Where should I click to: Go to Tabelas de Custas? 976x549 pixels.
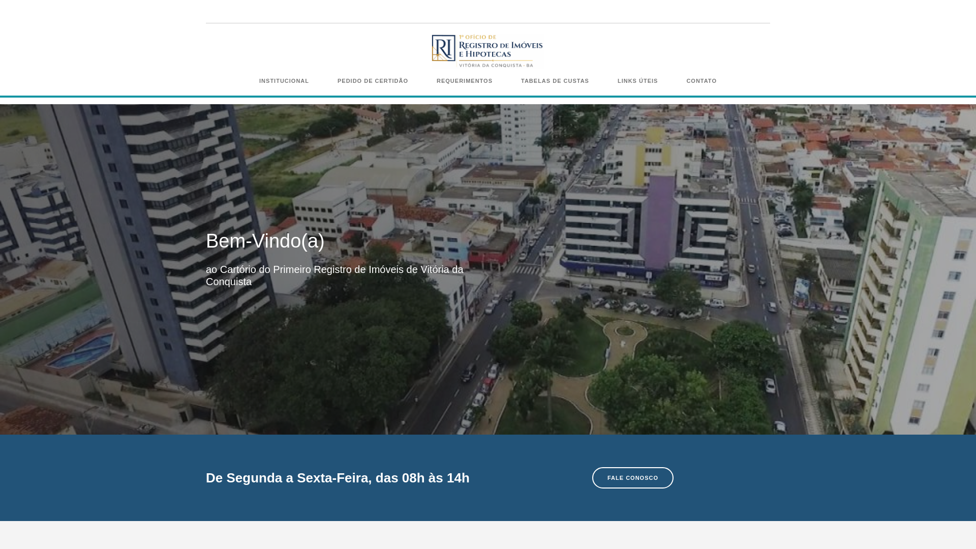[x=555, y=81]
